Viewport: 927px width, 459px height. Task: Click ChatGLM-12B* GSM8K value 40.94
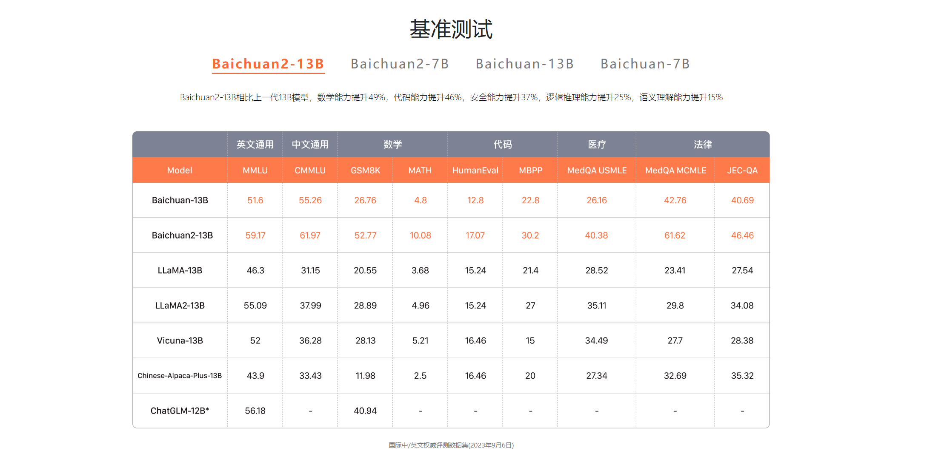[x=365, y=411]
